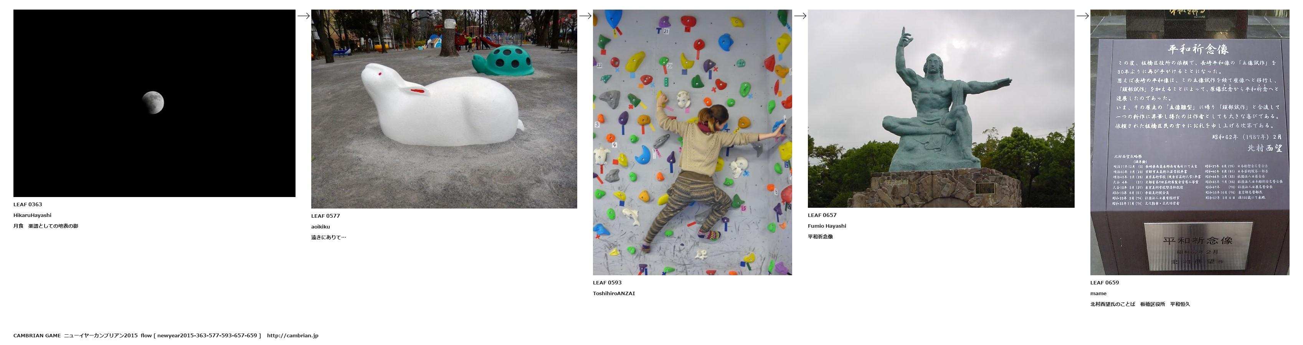Open the peace statue photo
The image size is (1303, 345).
pyautogui.click(x=941, y=108)
